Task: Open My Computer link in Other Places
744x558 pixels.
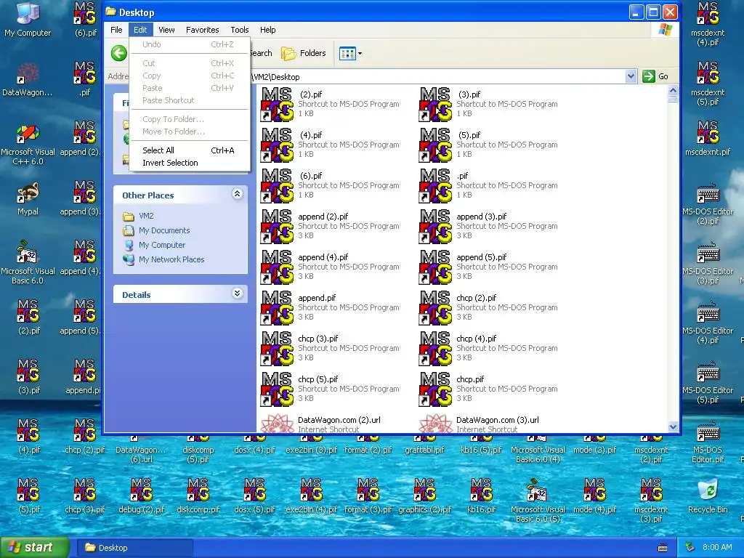Action: 162,246
